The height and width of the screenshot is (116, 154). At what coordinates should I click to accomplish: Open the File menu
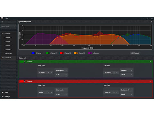(x=7, y=18)
